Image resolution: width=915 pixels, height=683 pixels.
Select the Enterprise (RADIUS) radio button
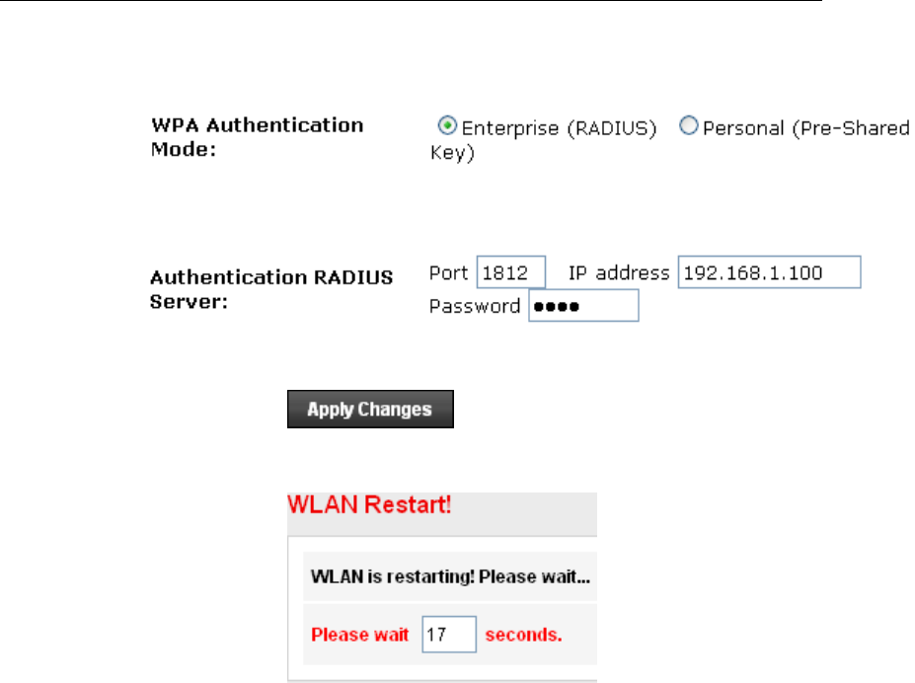(447, 127)
